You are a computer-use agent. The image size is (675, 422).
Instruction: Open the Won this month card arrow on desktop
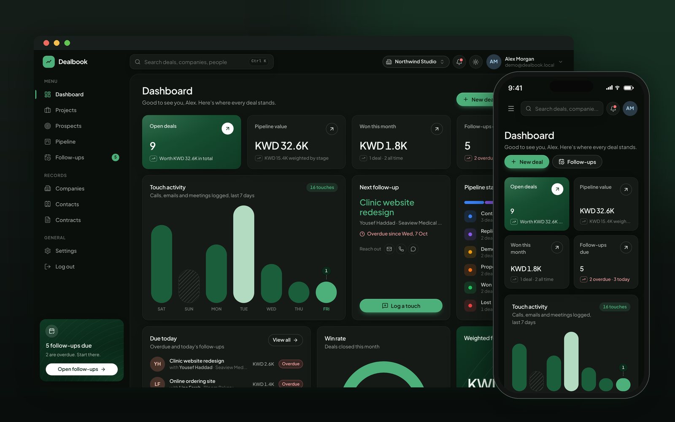tap(437, 129)
